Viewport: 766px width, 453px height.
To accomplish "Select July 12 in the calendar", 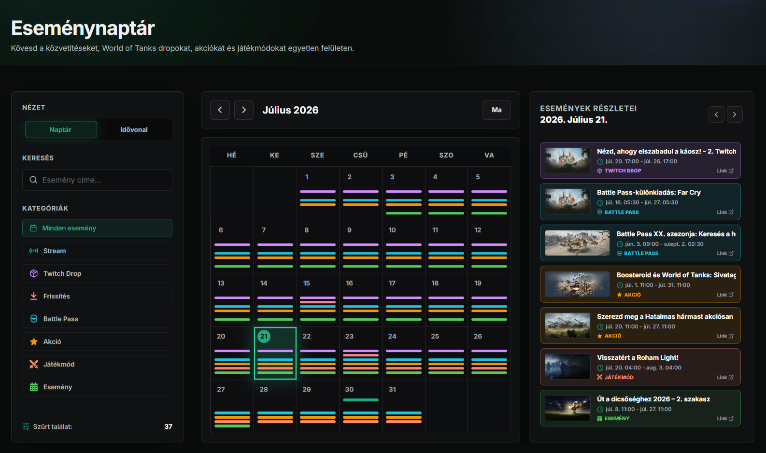I will click(489, 247).
